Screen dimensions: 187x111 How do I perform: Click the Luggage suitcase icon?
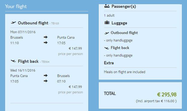tap(107, 22)
